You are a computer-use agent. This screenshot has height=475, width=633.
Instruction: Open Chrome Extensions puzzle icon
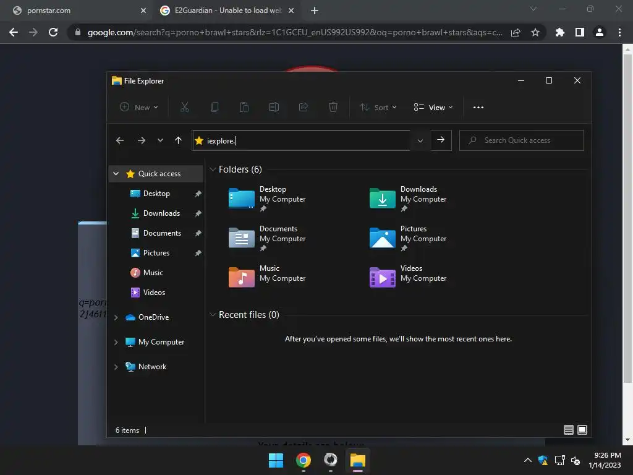(x=560, y=32)
